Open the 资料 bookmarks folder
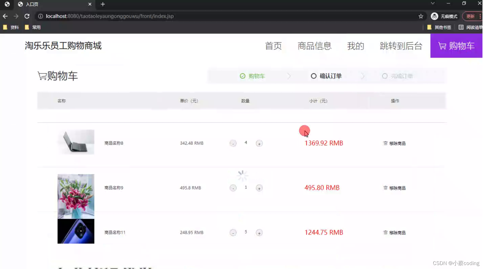The image size is (484, 269). (11, 27)
